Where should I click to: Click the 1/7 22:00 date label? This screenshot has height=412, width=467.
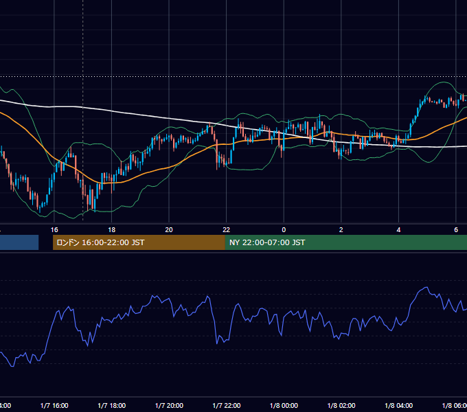[x=227, y=405]
